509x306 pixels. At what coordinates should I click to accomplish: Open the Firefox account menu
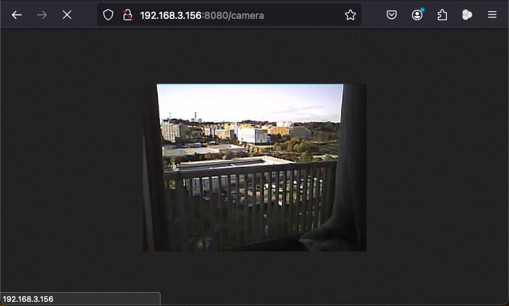tap(417, 15)
